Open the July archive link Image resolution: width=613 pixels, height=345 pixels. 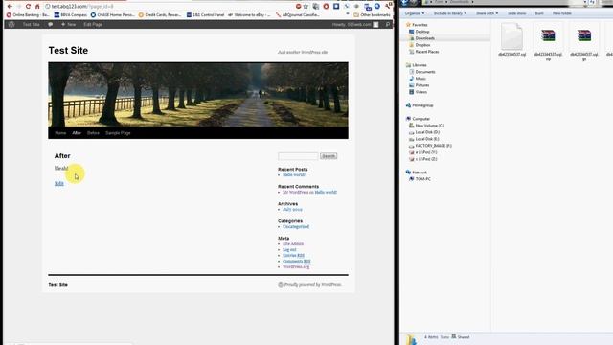292,209
